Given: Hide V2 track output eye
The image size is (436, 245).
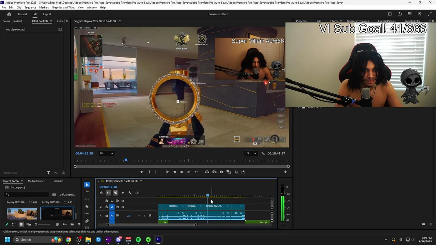Looking at the screenshot, I should click(123, 201).
